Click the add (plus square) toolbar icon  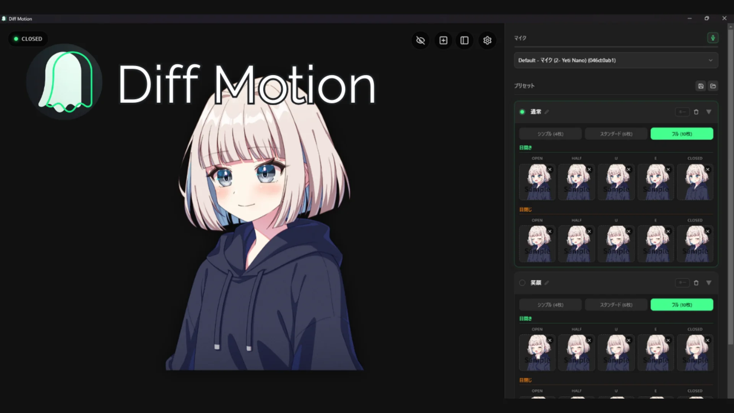[x=443, y=41]
